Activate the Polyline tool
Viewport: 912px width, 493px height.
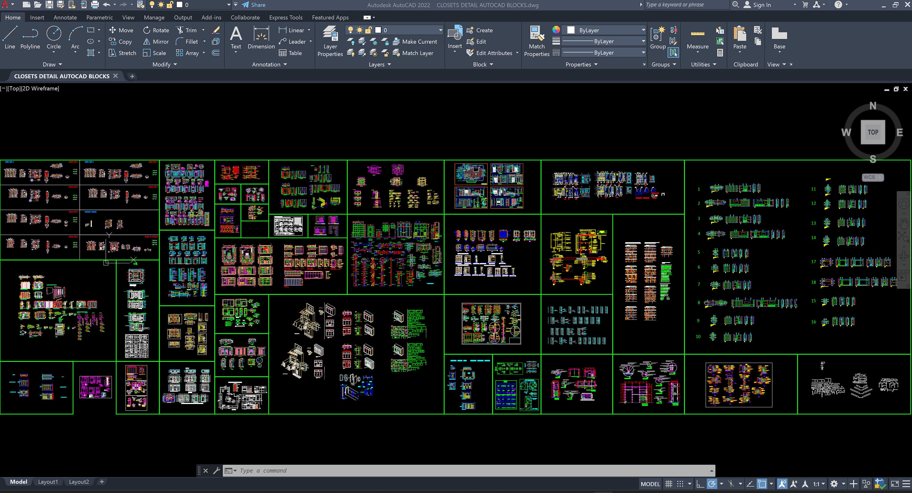(x=30, y=37)
